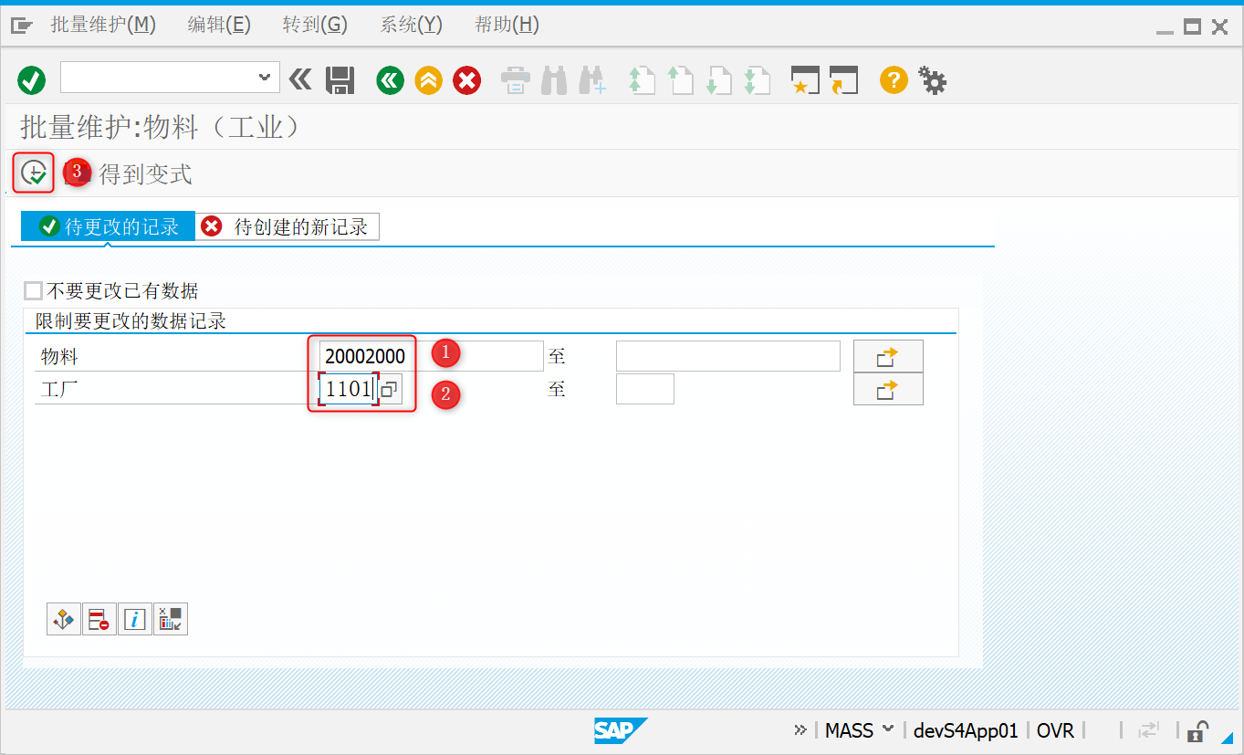This screenshot has width=1244, height=755.
Task: Click the Back navigation icon
Action: coord(390,79)
